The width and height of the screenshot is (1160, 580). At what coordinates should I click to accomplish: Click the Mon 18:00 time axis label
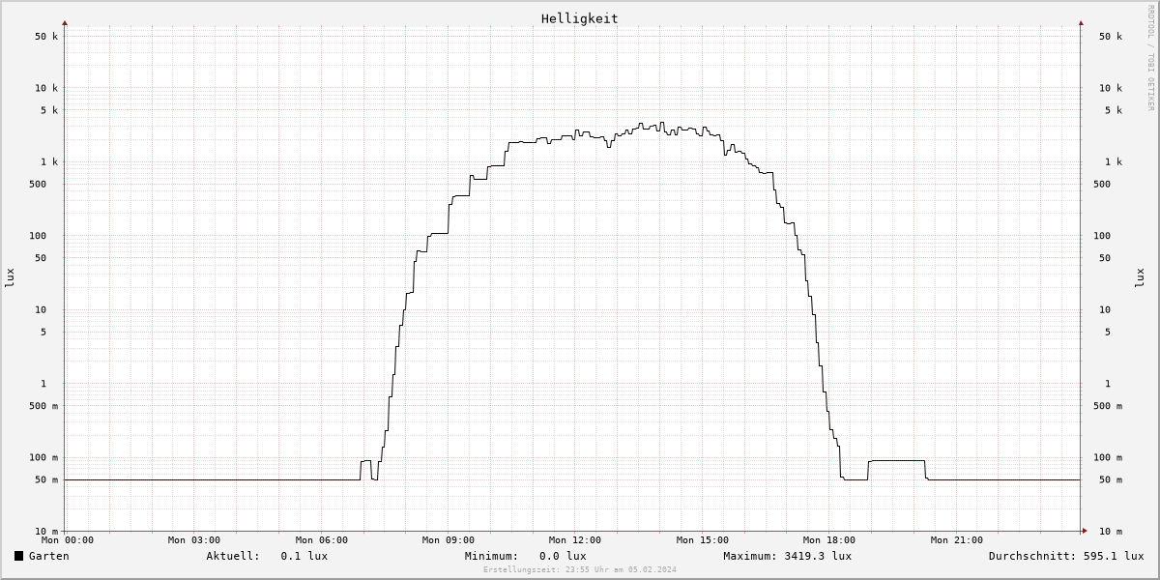pyautogui.click(x=829, y=540)
